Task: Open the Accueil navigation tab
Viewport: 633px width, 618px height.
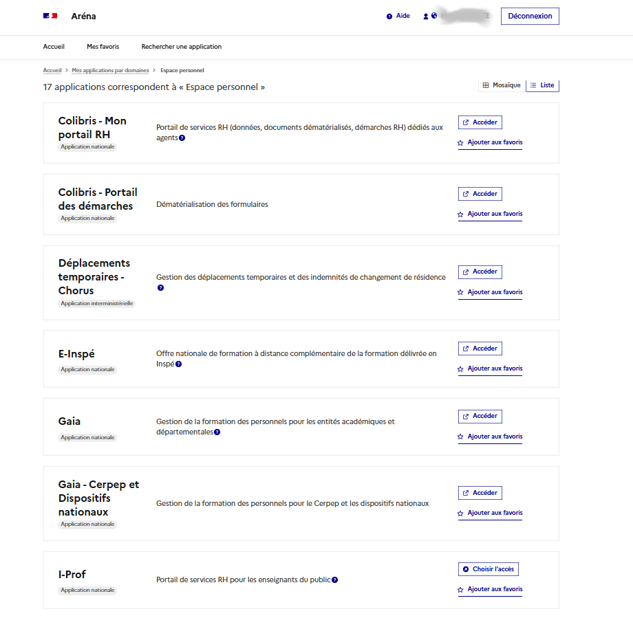Action: click(x=54, y=47)
